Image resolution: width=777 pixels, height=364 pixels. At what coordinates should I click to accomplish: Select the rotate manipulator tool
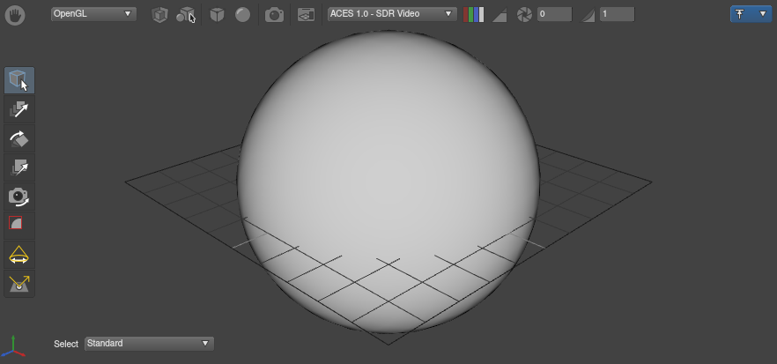(19, 138)
